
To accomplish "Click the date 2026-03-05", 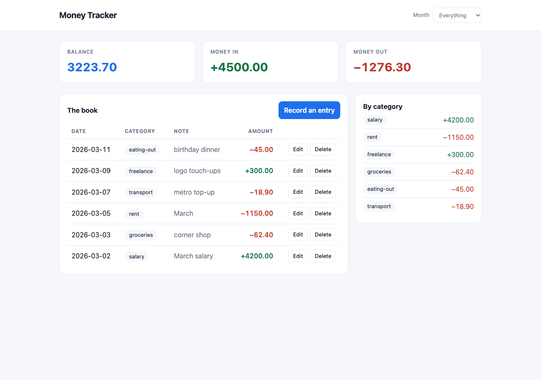I will pos(91,213).
